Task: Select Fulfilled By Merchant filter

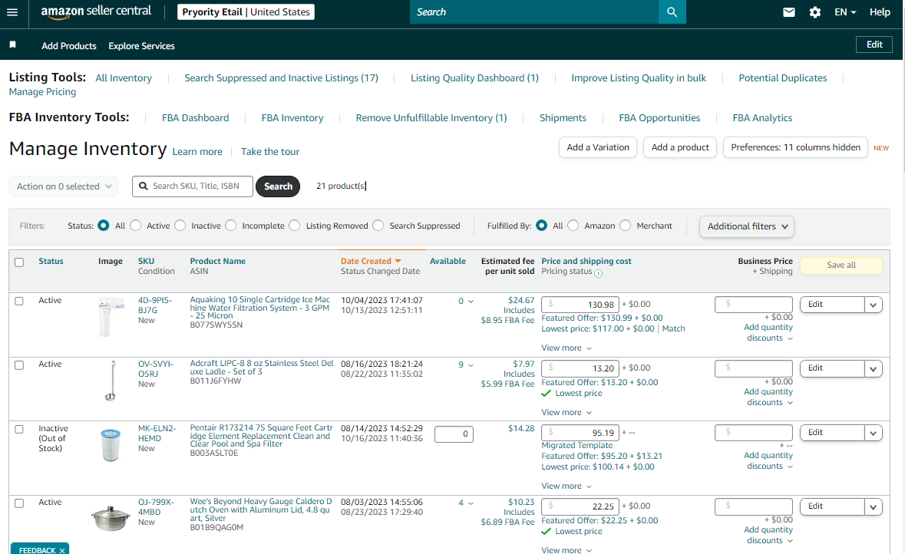Action: pyautogui.click(x=625, y=226)
